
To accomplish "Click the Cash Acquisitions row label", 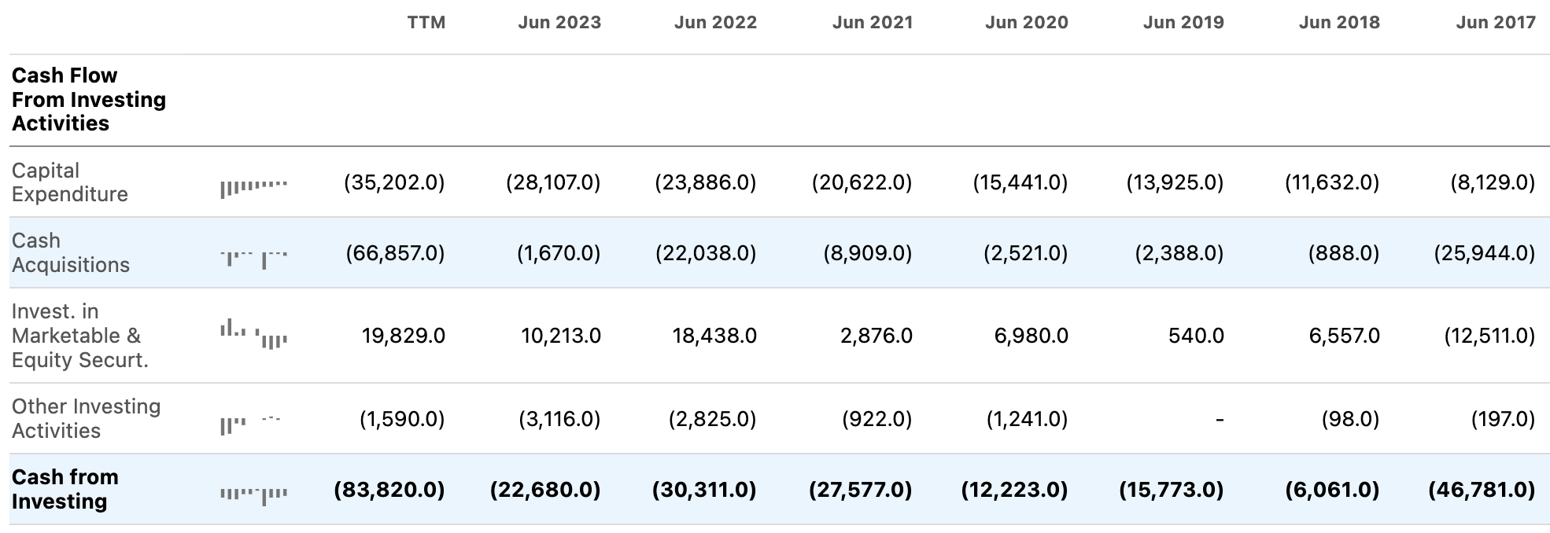I will (70, 252).
